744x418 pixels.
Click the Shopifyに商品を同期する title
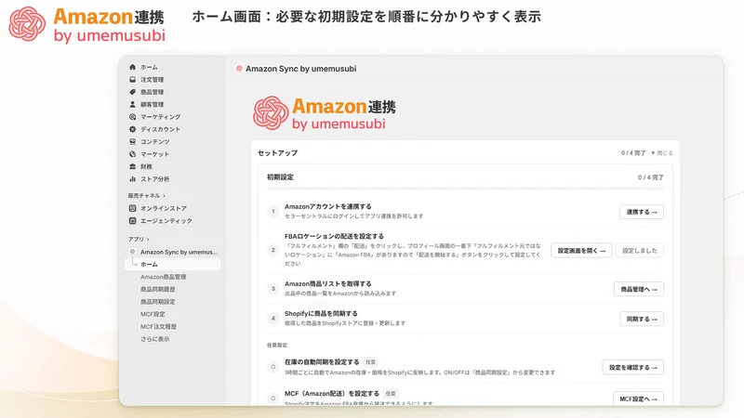(321, 314)
